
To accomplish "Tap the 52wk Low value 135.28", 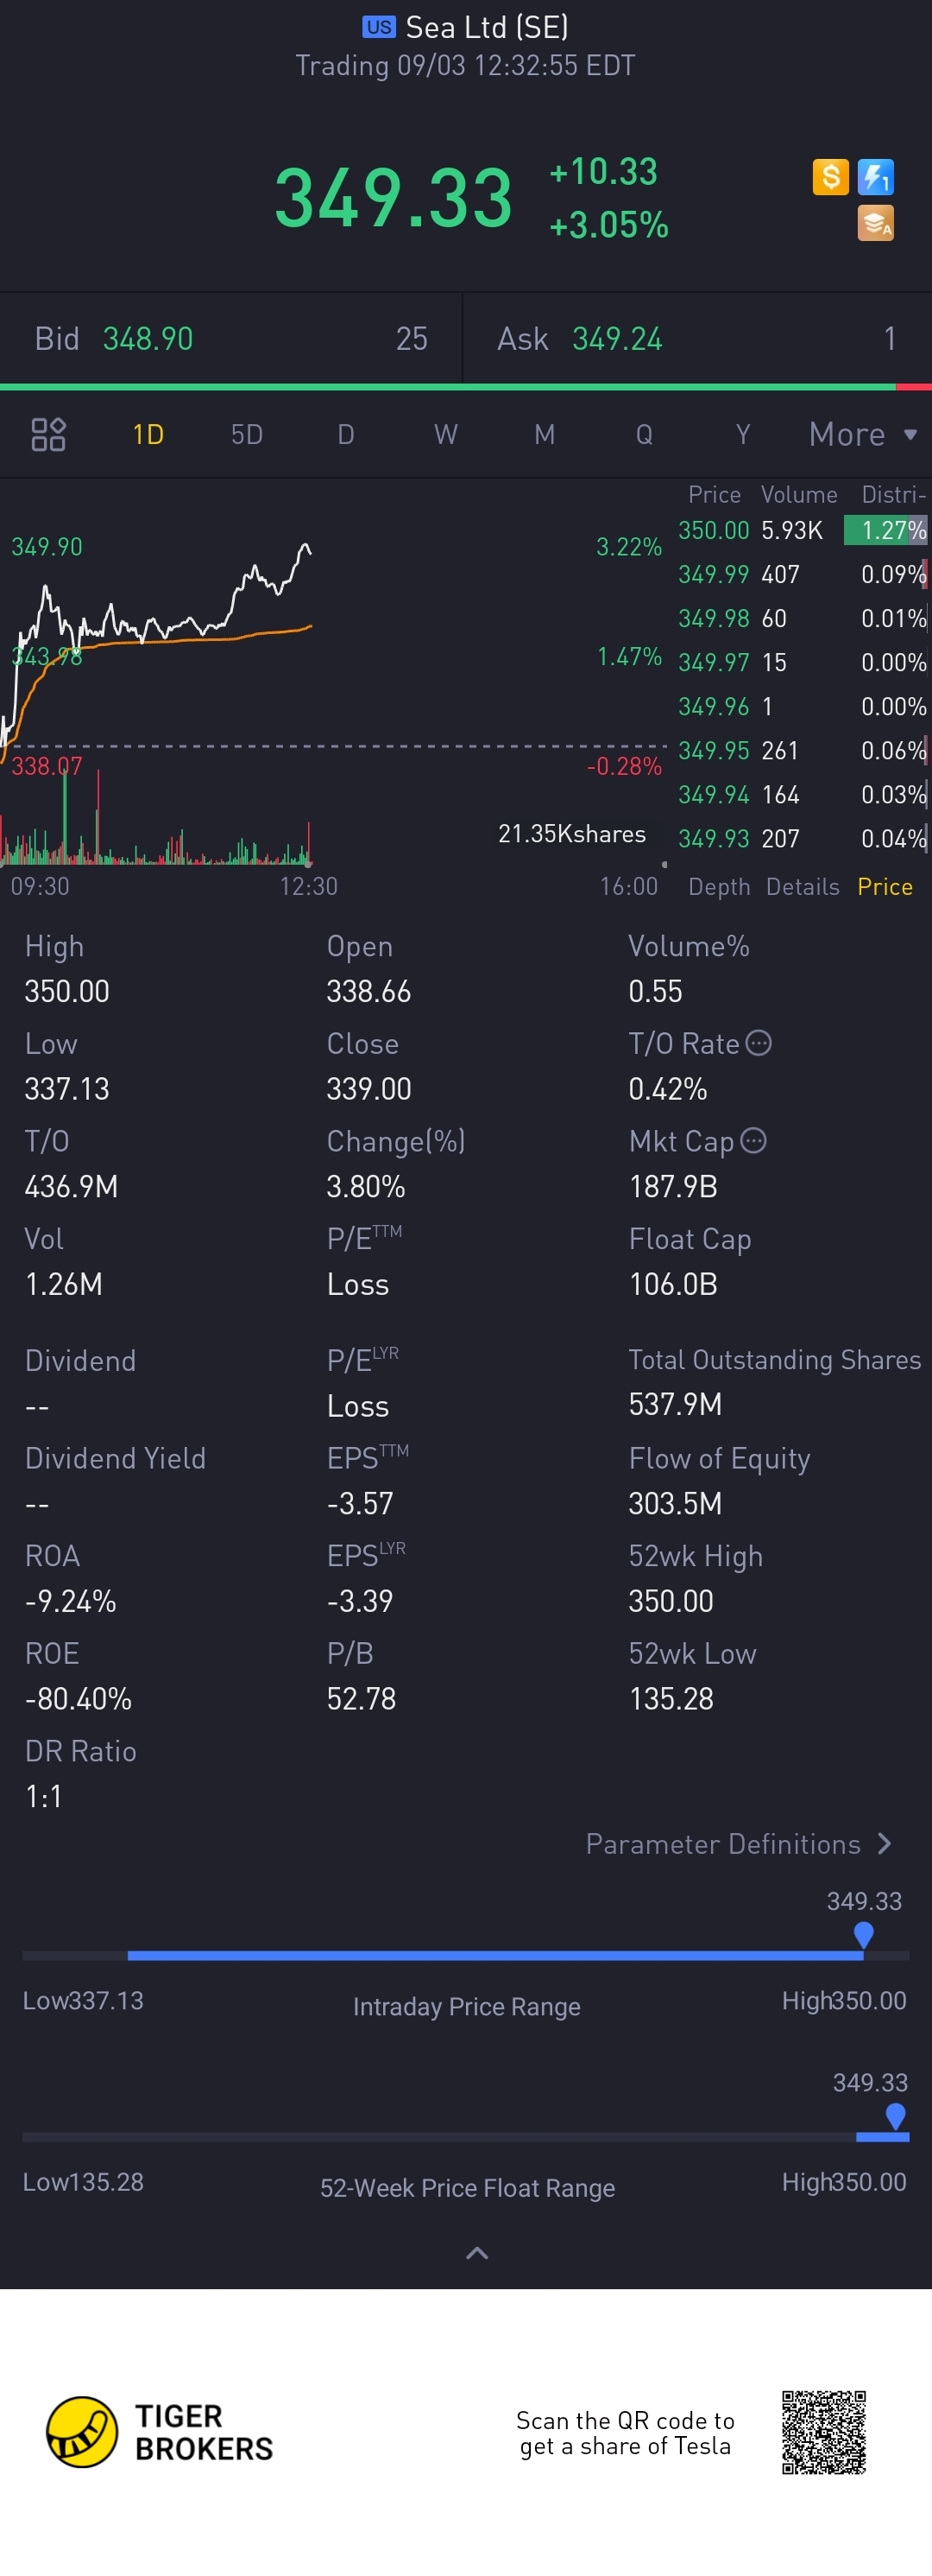I will (x=671, y=1698).
